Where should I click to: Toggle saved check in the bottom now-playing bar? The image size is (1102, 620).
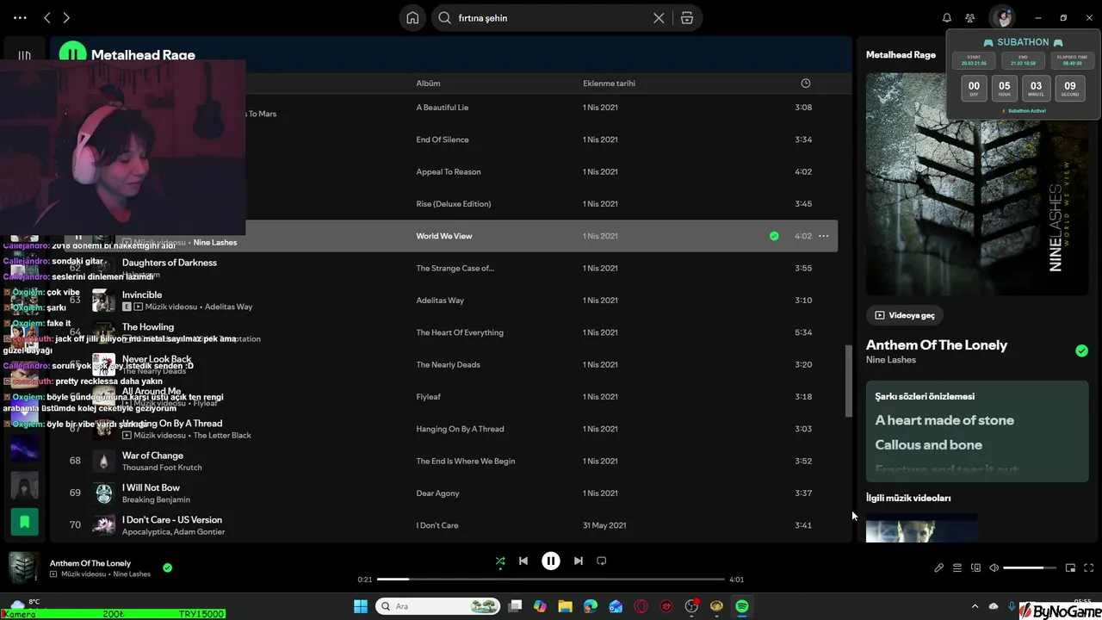click(x=168, y=567)
